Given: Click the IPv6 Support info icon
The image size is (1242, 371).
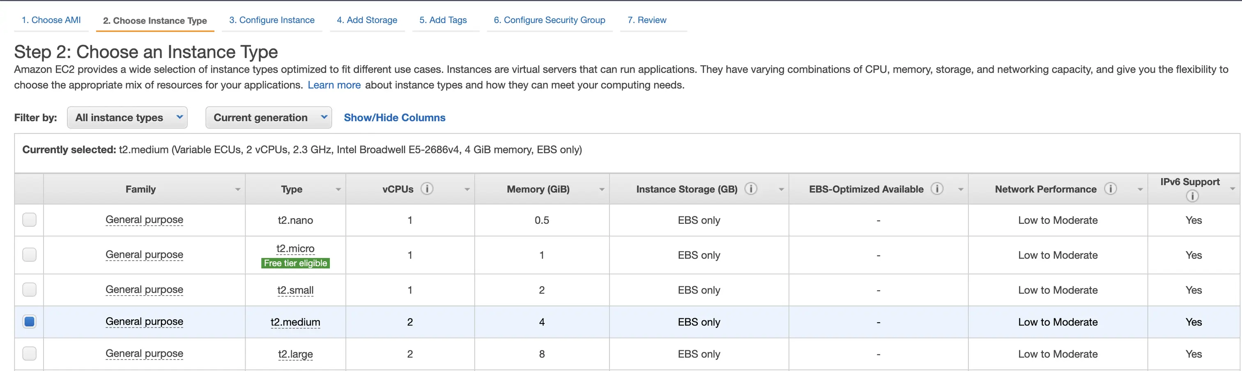Looking at the screenshot, I should click(1192, 196).
